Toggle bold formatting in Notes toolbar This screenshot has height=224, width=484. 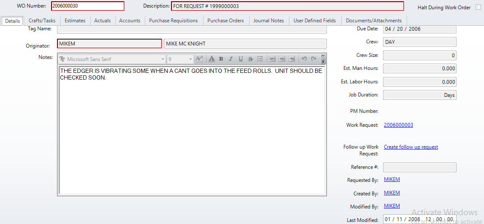(x=221, y=59)
